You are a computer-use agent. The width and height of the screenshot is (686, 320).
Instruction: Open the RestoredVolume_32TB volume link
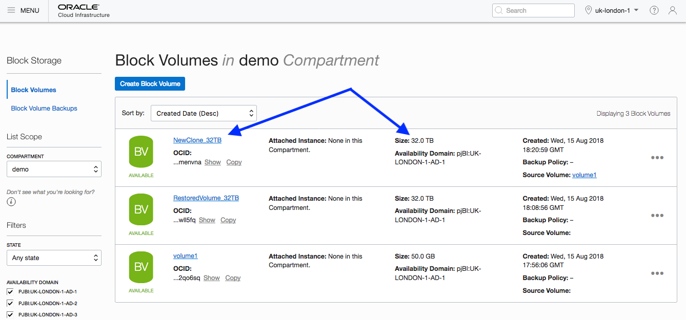[x=206, y=198]
